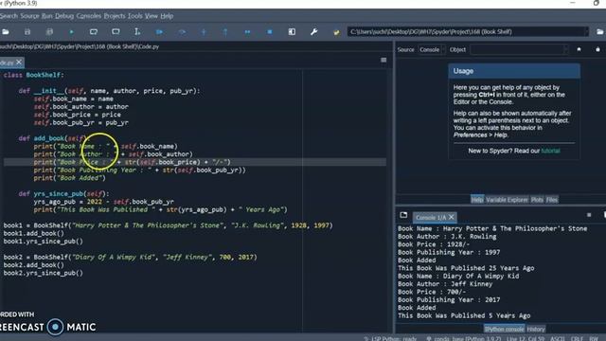Open the Search menu
Viewport: 606px width, 341px height.
9,16
